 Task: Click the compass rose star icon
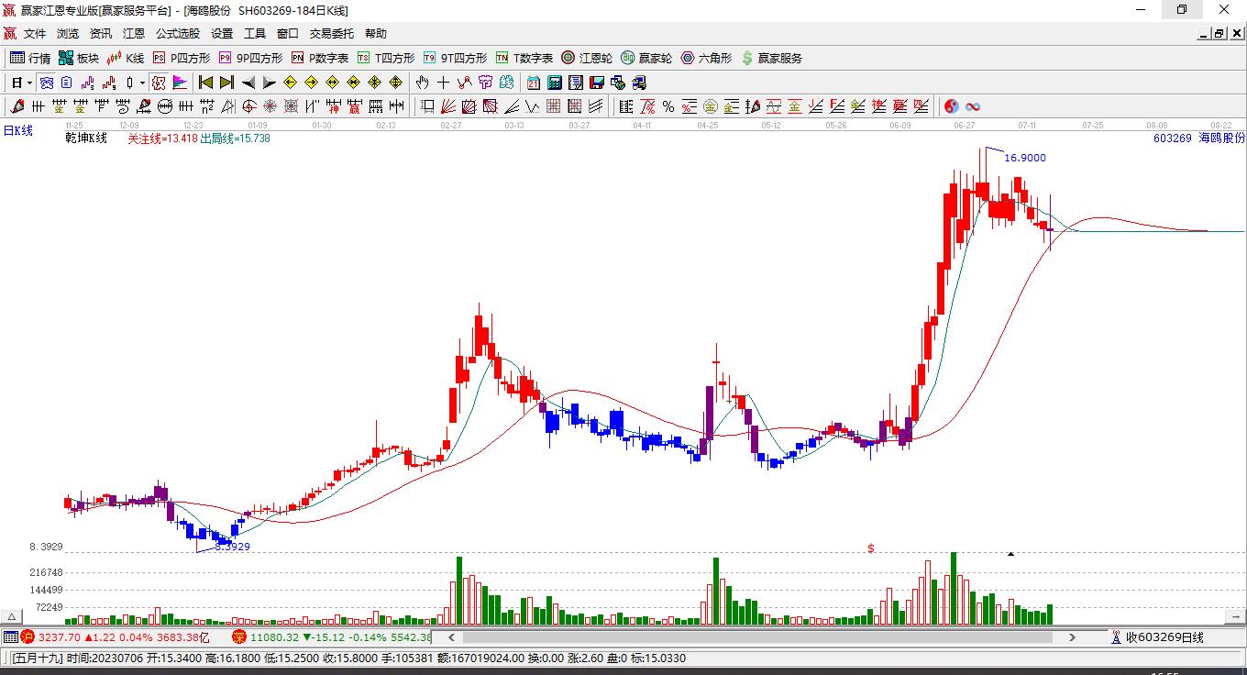[x=270, y=106]
